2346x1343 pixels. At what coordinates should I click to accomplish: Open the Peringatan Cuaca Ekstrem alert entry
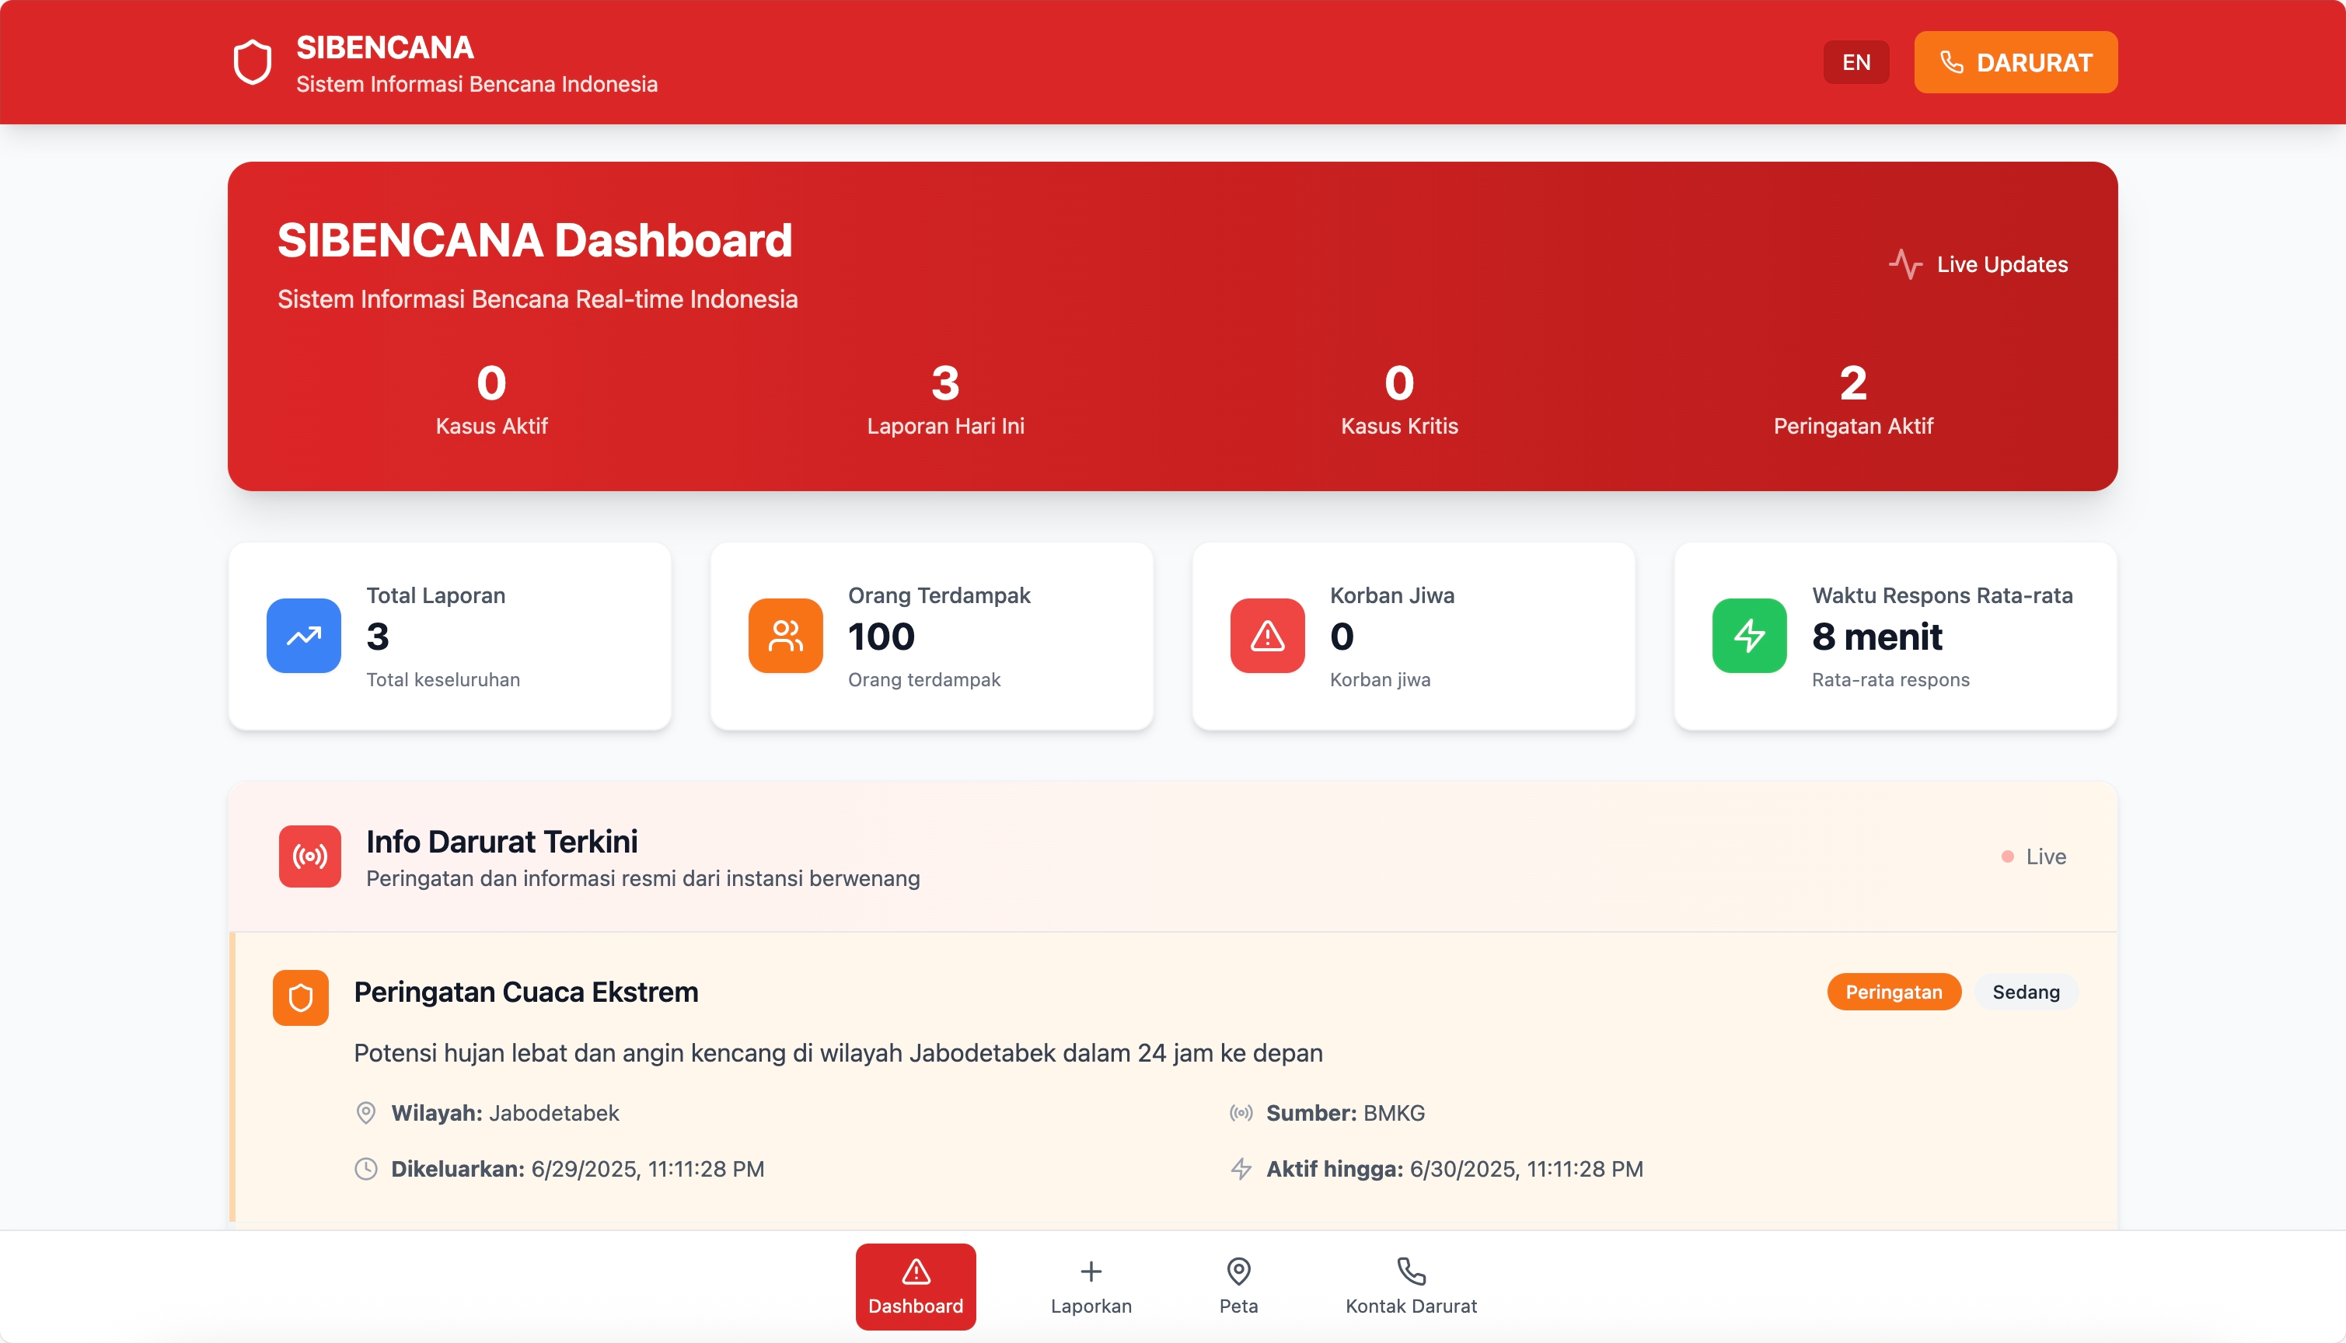click(525, 992)
